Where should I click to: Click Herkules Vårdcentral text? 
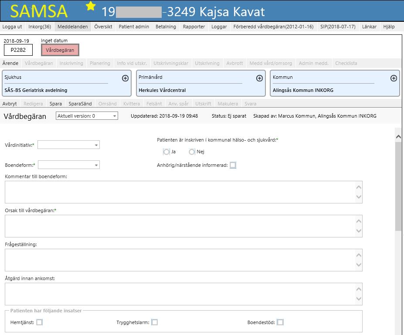click(162, 90)
